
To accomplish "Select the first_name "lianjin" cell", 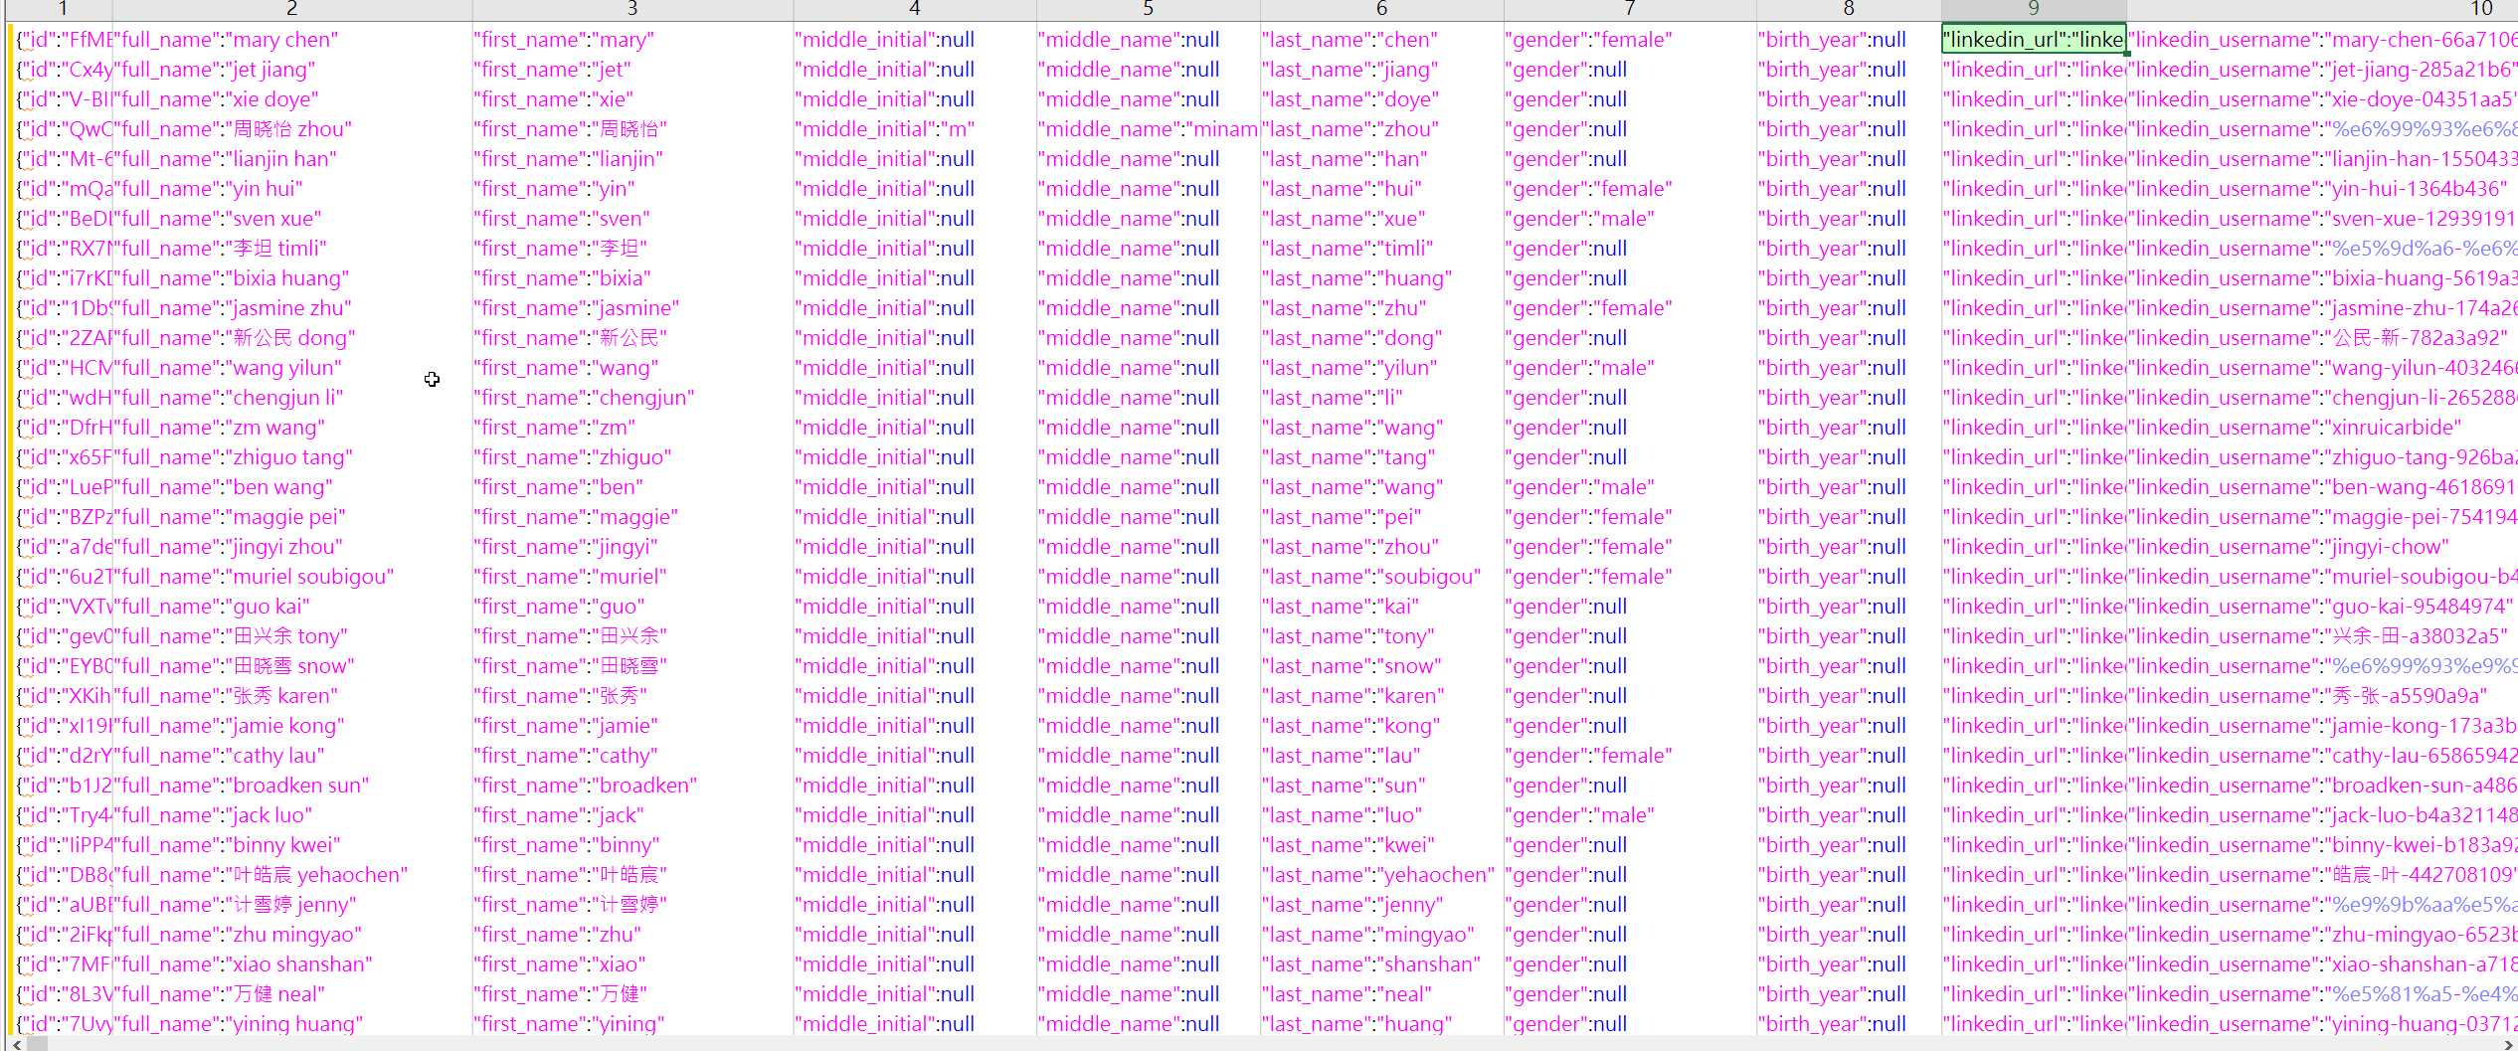I will [632, 159].
